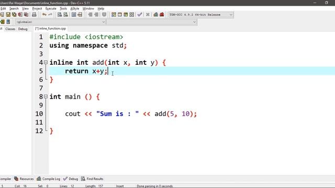This screenshot has height=188, width=335.
Task: Click the Goto line toolbar icon
Action: pyautogui.click(x=80, y=15)
